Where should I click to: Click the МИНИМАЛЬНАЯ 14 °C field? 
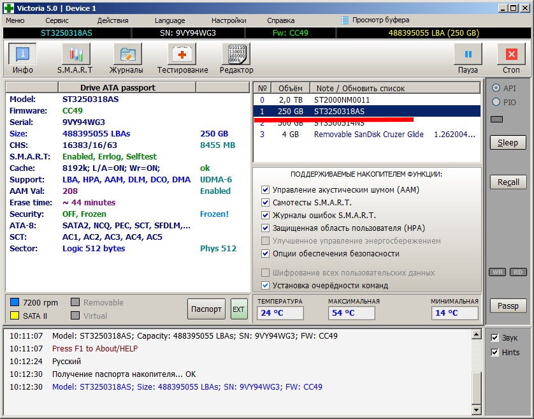pos(454,312)
